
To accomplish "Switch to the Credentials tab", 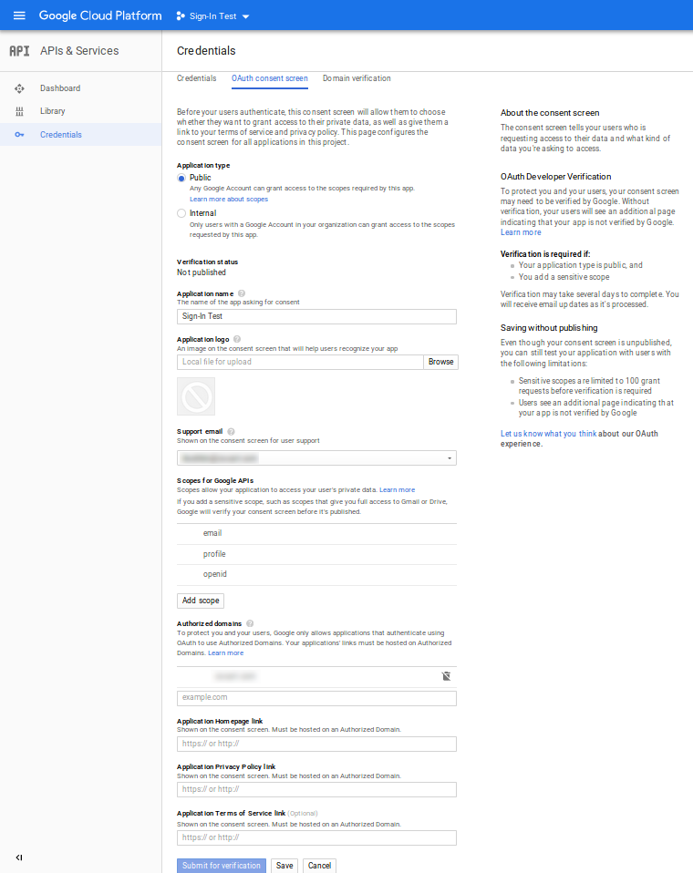I will point(196,78).
